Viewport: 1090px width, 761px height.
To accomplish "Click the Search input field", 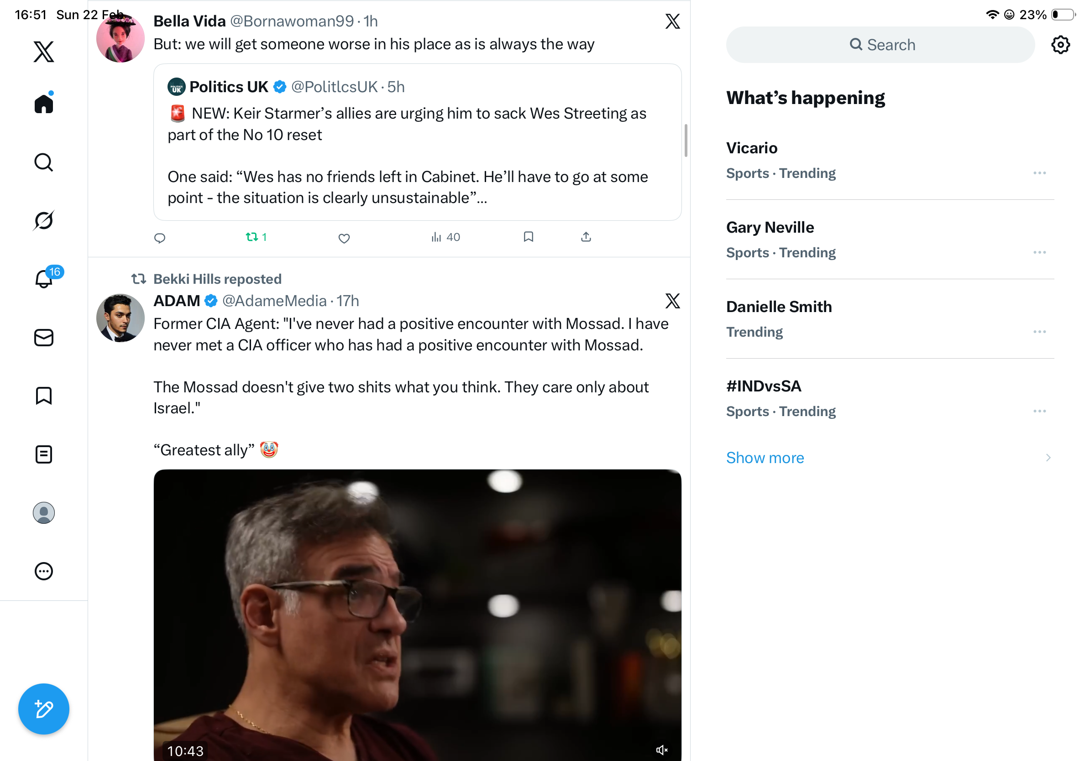I will (x=880, y=45).
